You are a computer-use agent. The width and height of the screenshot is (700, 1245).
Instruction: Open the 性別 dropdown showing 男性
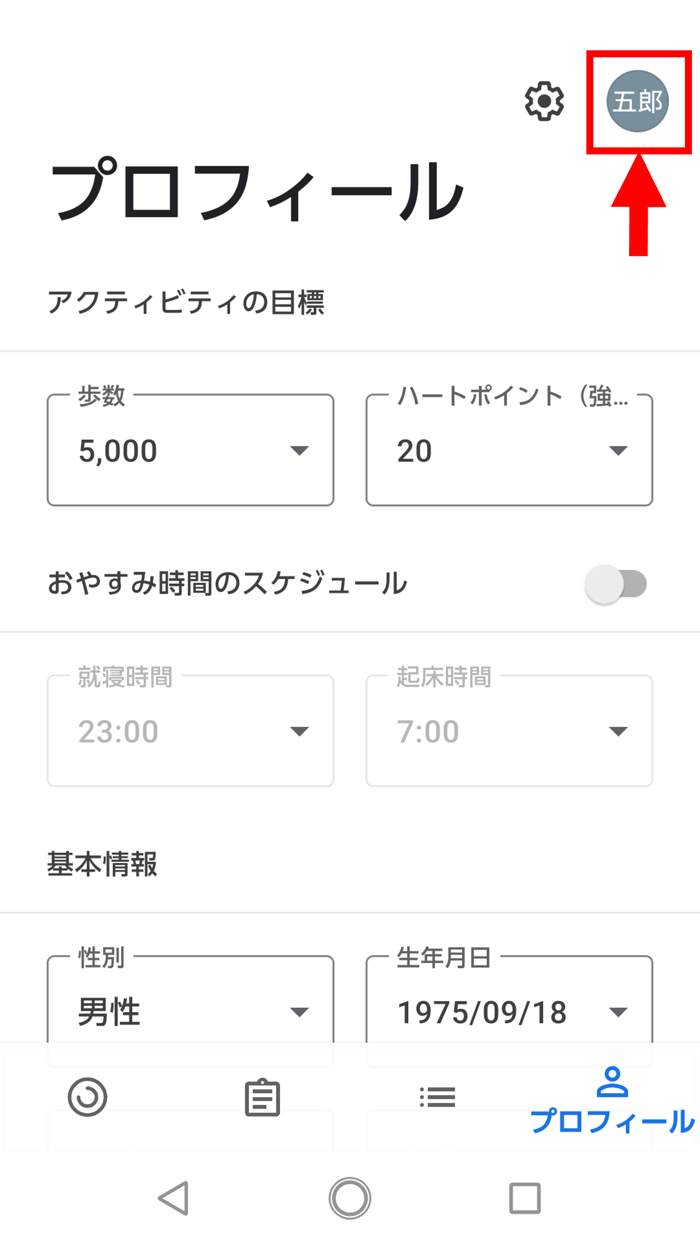(x=190, y=1011)
